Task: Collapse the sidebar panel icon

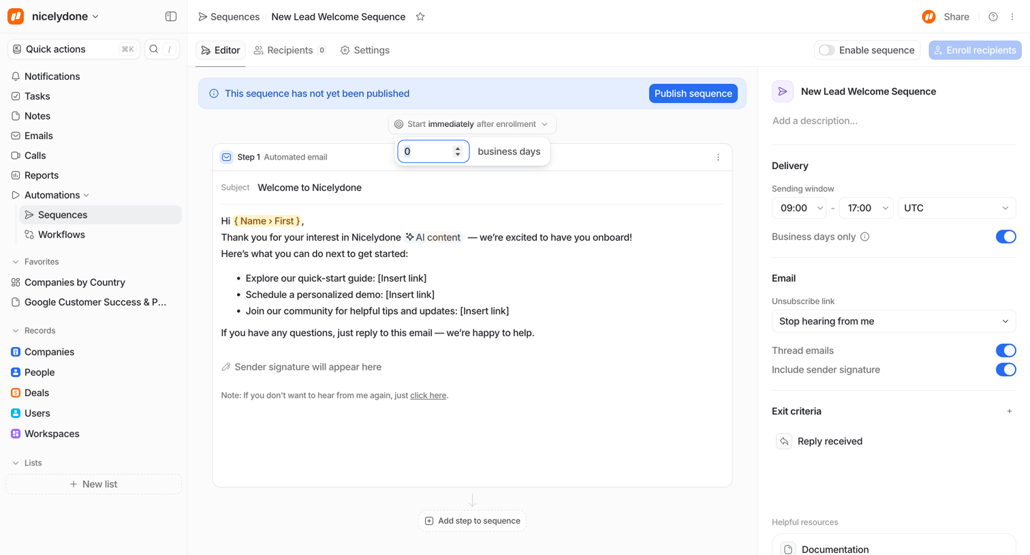Action: (171, 16)
